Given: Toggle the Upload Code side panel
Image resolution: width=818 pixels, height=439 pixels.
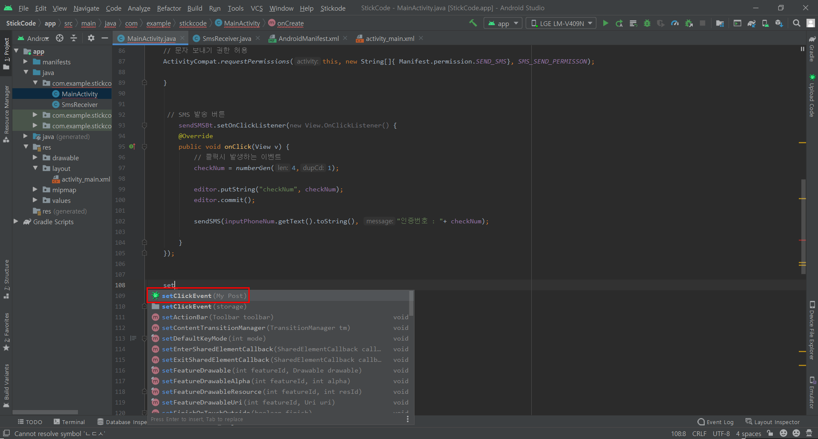Looking at the screenshot, I should point(812,95).
